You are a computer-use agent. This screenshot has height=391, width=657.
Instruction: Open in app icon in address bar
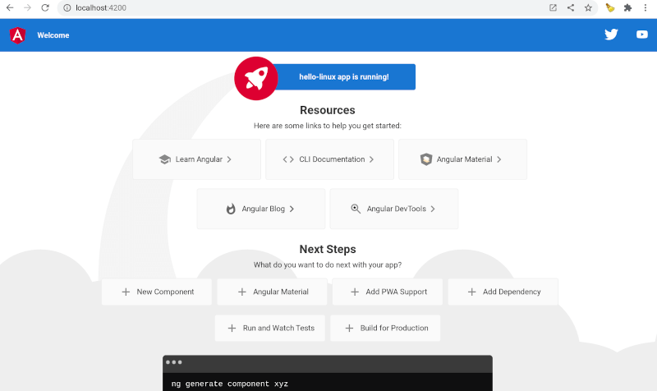tap(553, 7)
